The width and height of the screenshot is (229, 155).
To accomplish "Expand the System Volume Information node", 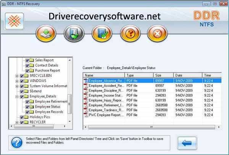I will tap(17, 86).
